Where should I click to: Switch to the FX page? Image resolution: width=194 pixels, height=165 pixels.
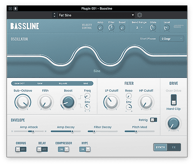click(x=174, y=147)
